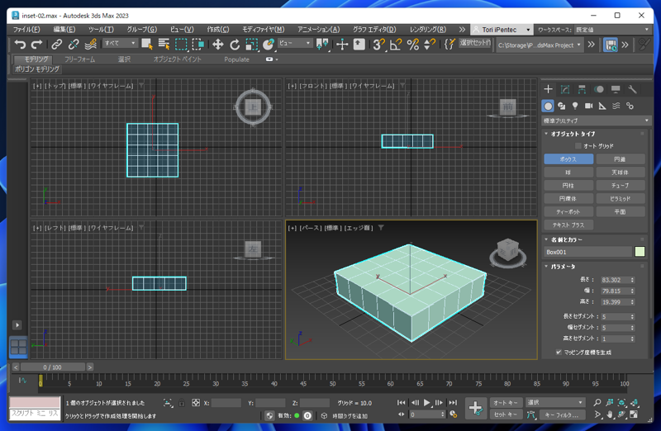Image resolution: width=661 pixels, height=431 pixels.
Task: Open the モディファイヤ(M) menu
Action: point(263,30)
